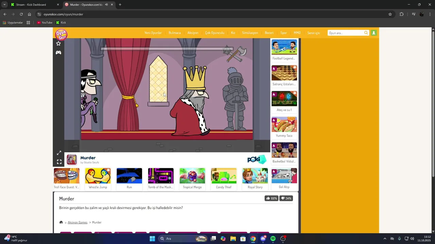
Task: Open Satranç Ustaları game thumbnail
Action: (x=284, y=76)
